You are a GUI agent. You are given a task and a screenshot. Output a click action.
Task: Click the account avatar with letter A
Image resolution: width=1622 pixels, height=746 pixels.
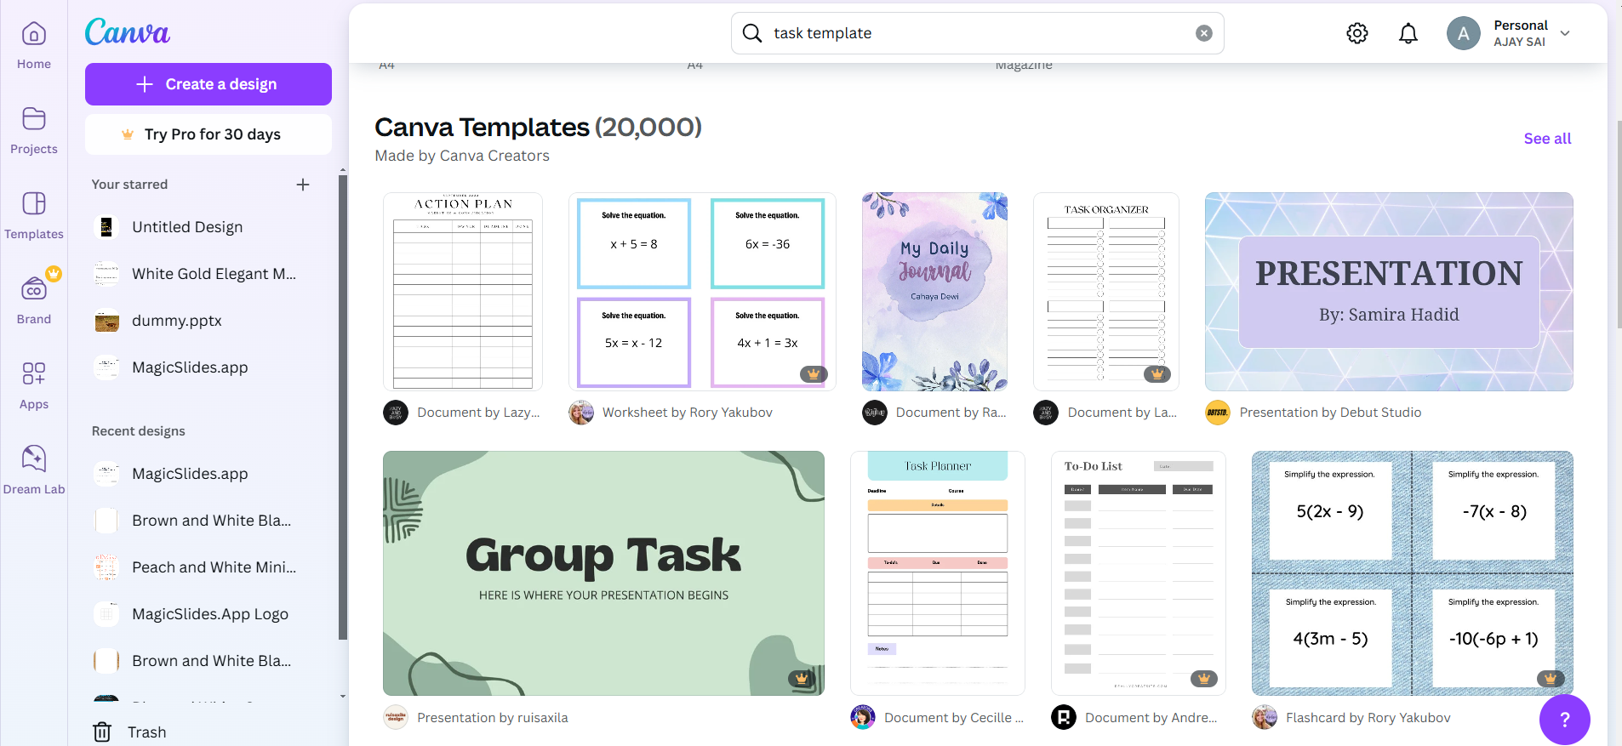[x=1464, y=33]
